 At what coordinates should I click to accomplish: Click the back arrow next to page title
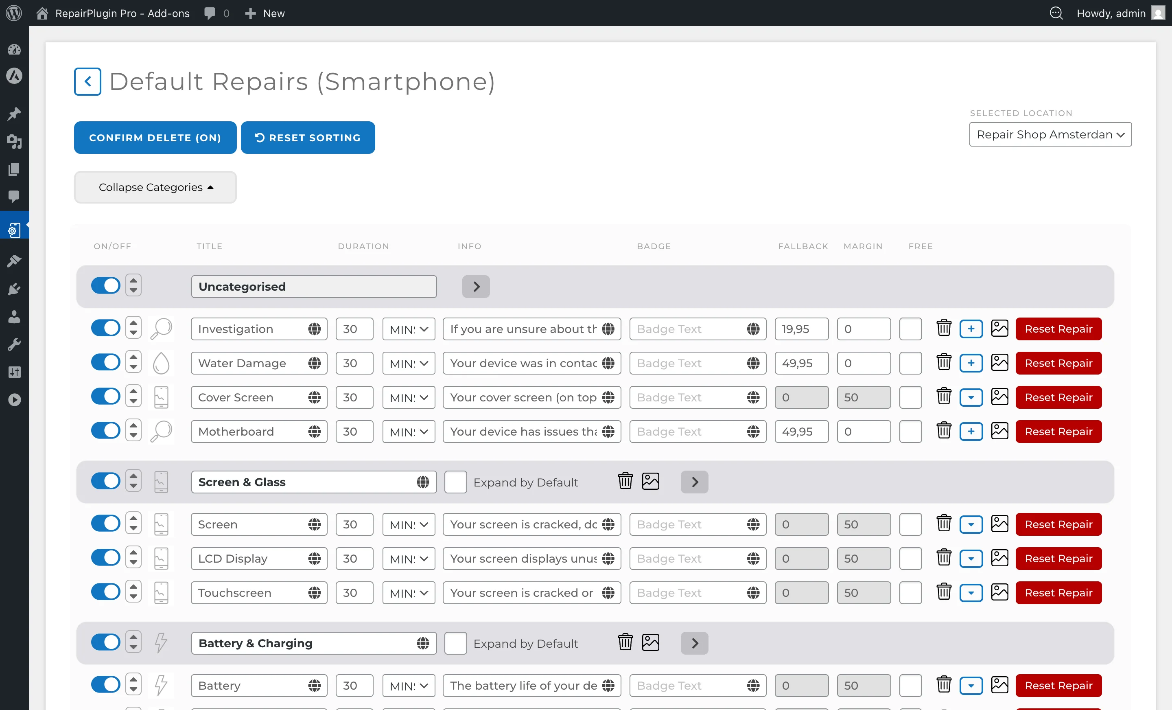[x=87, y=81]
